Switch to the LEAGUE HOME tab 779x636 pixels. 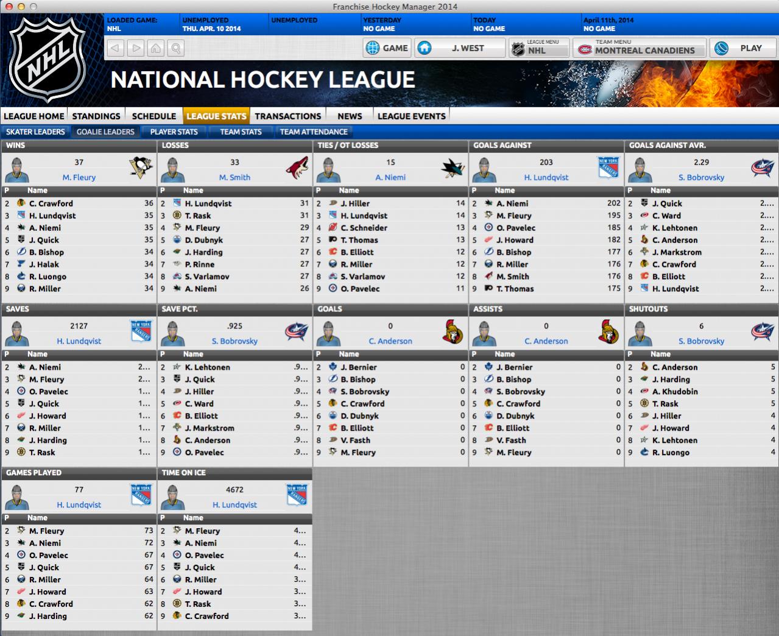[x=34, y=116]
